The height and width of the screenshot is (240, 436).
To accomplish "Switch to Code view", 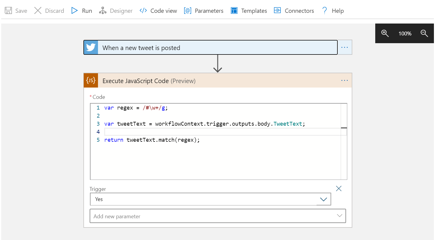I will (x=158, y=11).
